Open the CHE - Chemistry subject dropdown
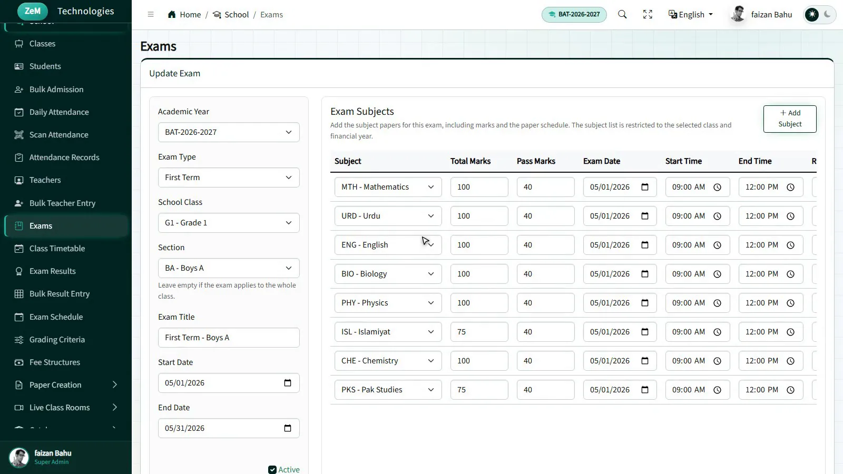The image size is (843, 474). (388, 361)
